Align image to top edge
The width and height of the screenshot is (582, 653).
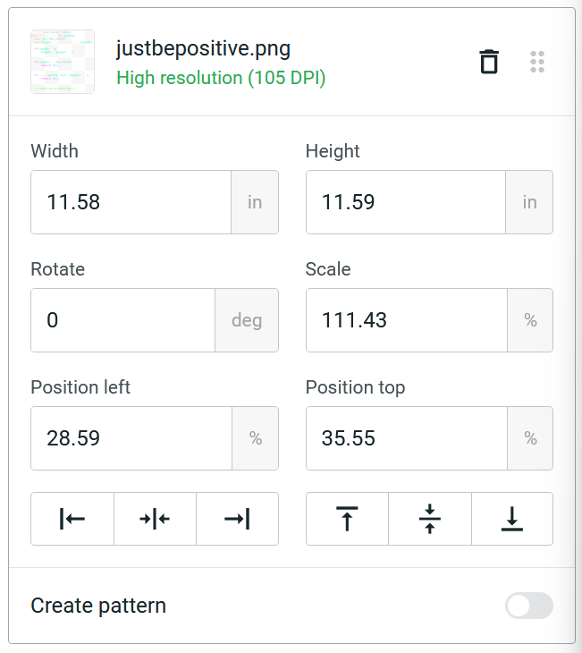347,519
